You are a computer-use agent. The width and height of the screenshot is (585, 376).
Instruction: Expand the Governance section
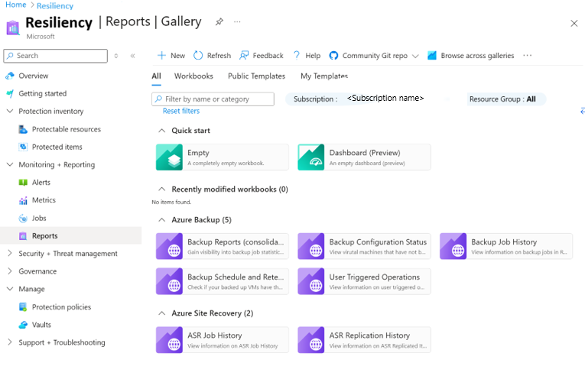pos(10,271)
